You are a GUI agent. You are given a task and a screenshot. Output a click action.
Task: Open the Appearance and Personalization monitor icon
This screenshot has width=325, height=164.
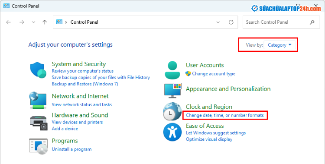click(x=173, y=91)
